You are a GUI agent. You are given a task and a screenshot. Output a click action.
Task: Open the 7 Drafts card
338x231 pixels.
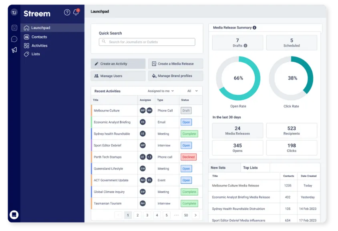[237, 43]
